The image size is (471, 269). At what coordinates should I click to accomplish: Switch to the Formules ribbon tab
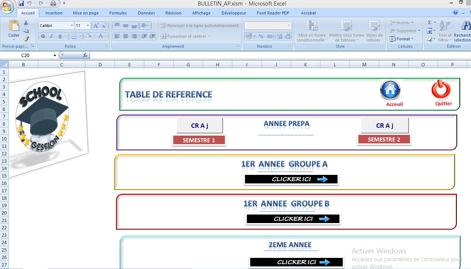click(118, 13)
